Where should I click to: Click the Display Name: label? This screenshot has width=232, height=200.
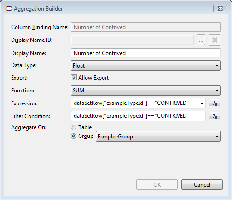pos(29,53)
